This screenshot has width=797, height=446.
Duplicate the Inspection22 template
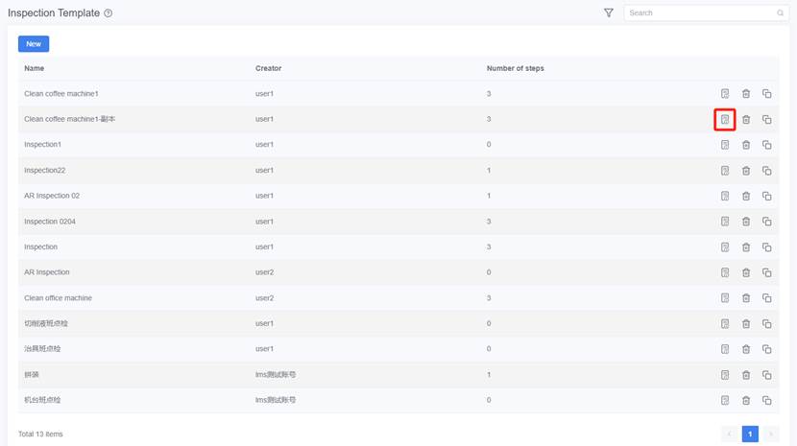coord(766,171)
